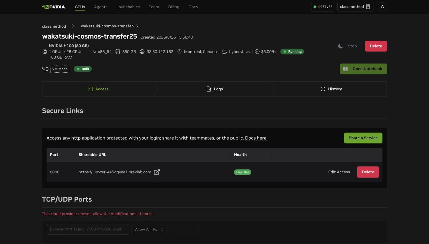This screenshot has width=429, height=244.
Task: Open the Agents nav item
Action: [x=101, y=7]
